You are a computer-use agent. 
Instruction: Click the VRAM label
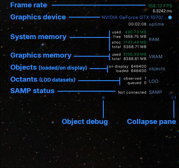(155, 56)
